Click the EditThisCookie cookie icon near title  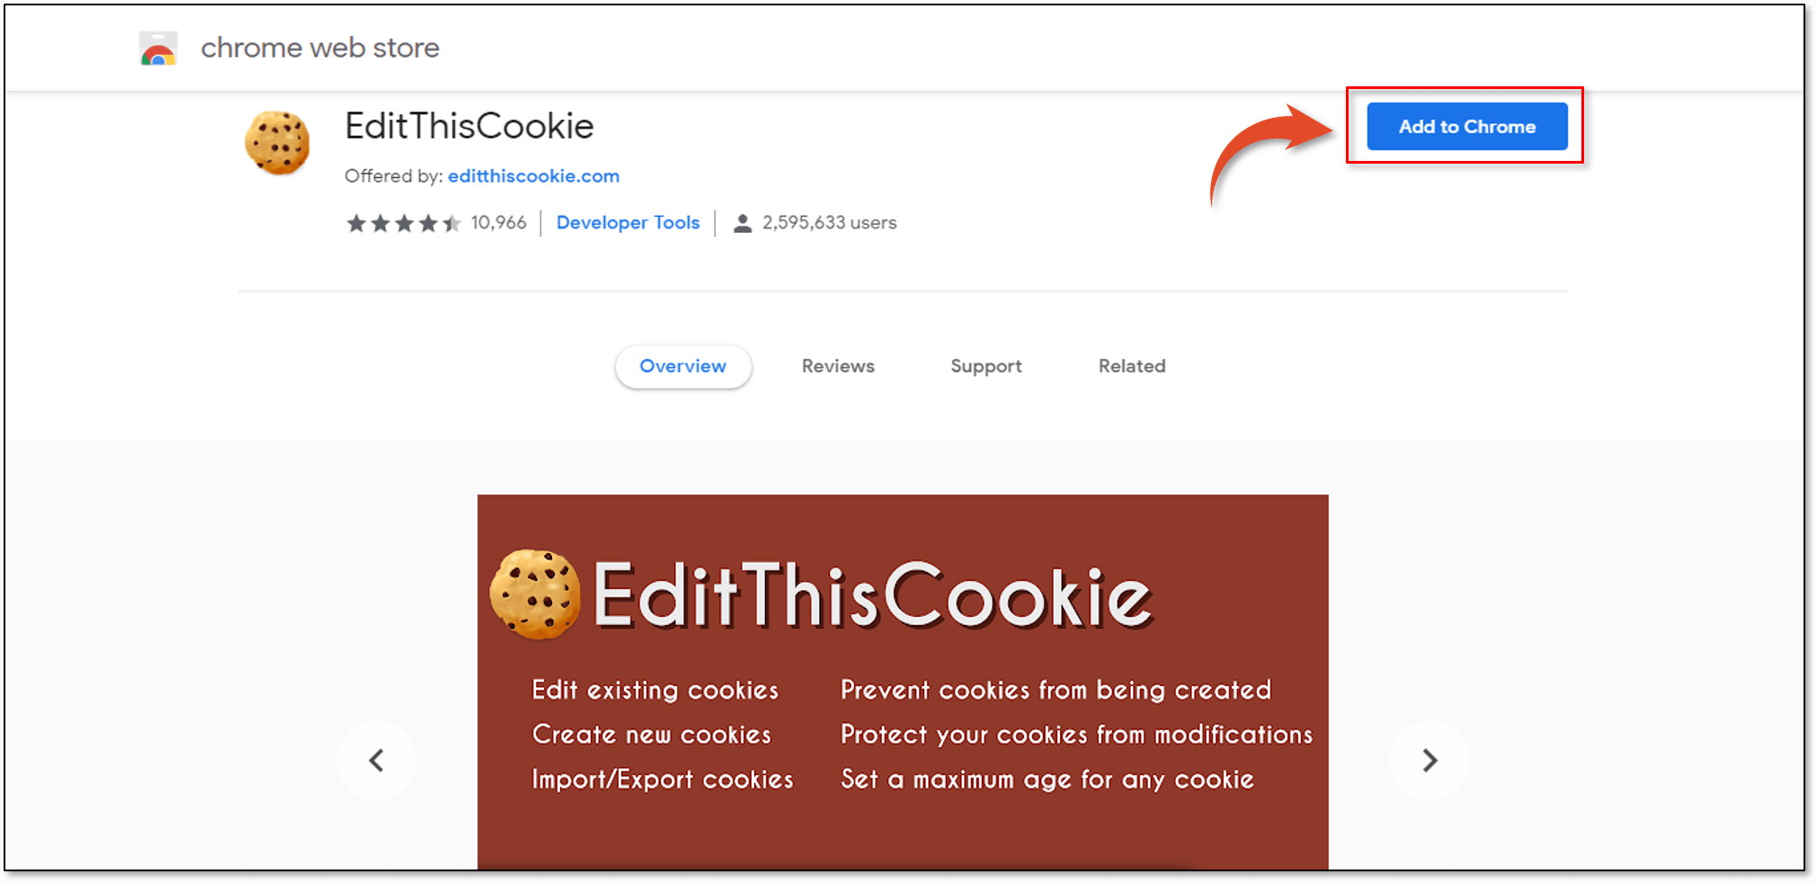(x=278, y=142)
